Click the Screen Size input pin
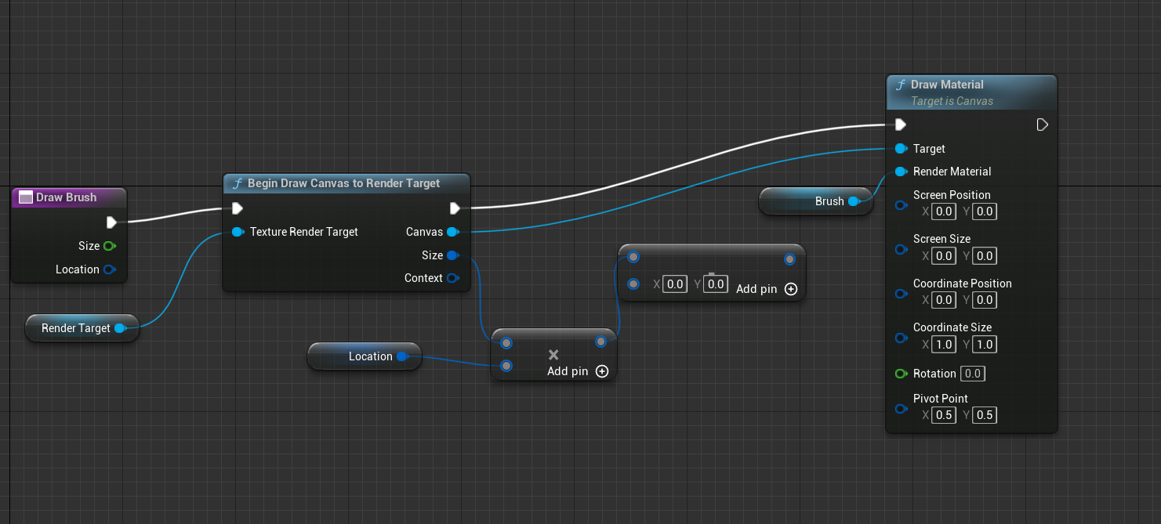Screen dimensions: 1161x524 click(x=901, y=250)
